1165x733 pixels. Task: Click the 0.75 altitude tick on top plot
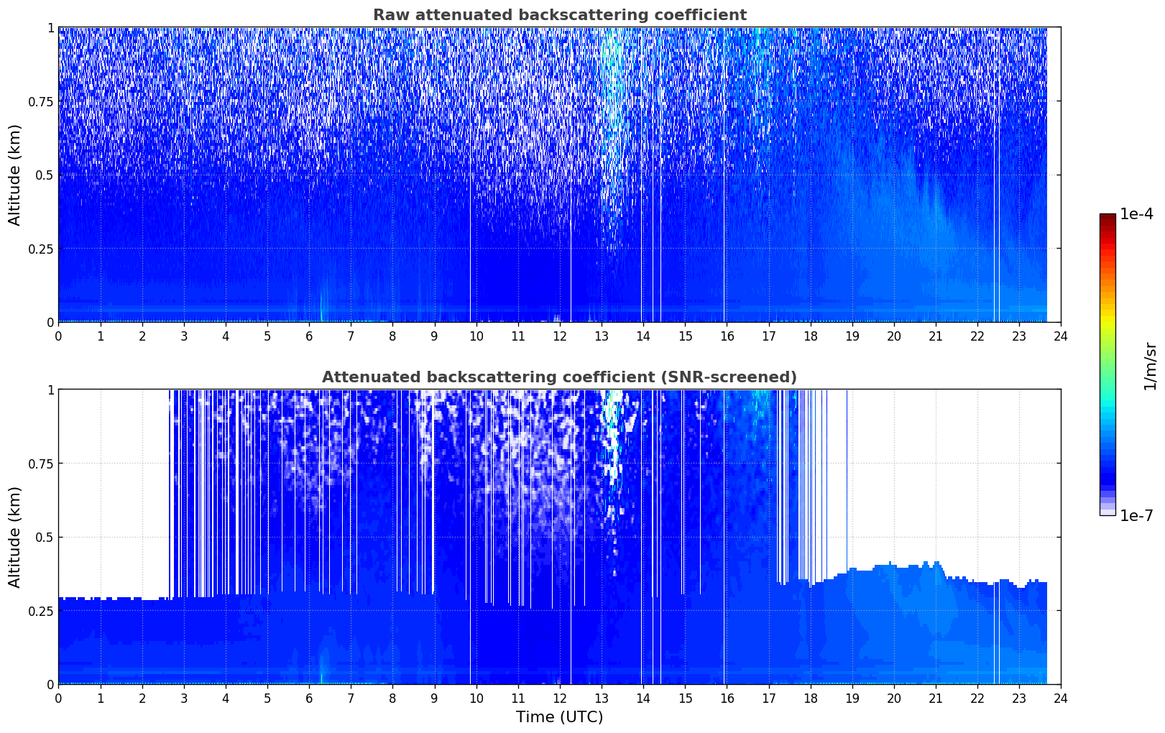41,102
